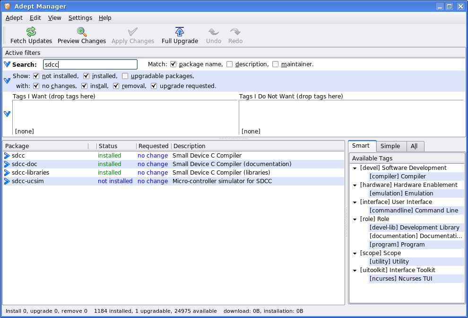The height and width of the screenshot is (318, 468).
Task: Collapse the [role] Role tag group
Action: coord(355,219)
